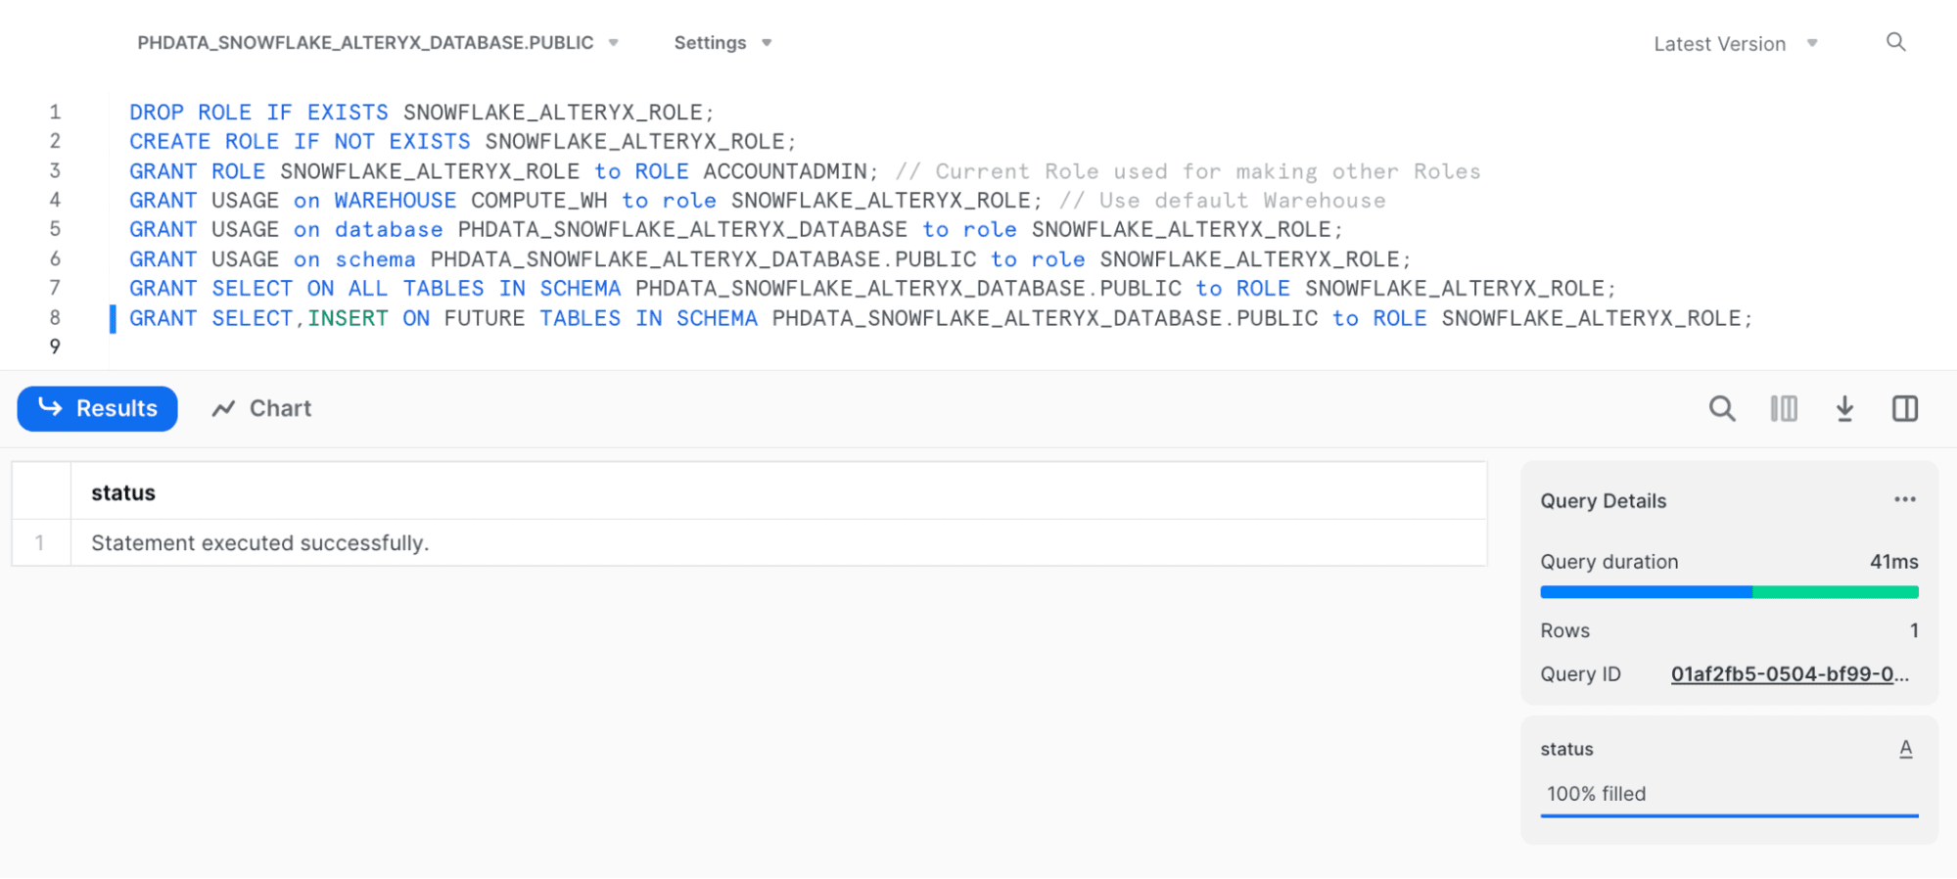1957x879 pixels.
Task: Open the Settings dropdown
Action: 722,43
